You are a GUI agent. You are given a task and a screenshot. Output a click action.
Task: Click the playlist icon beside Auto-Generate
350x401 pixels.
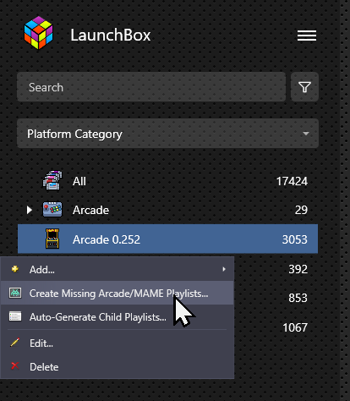click(x=15, y=316)
